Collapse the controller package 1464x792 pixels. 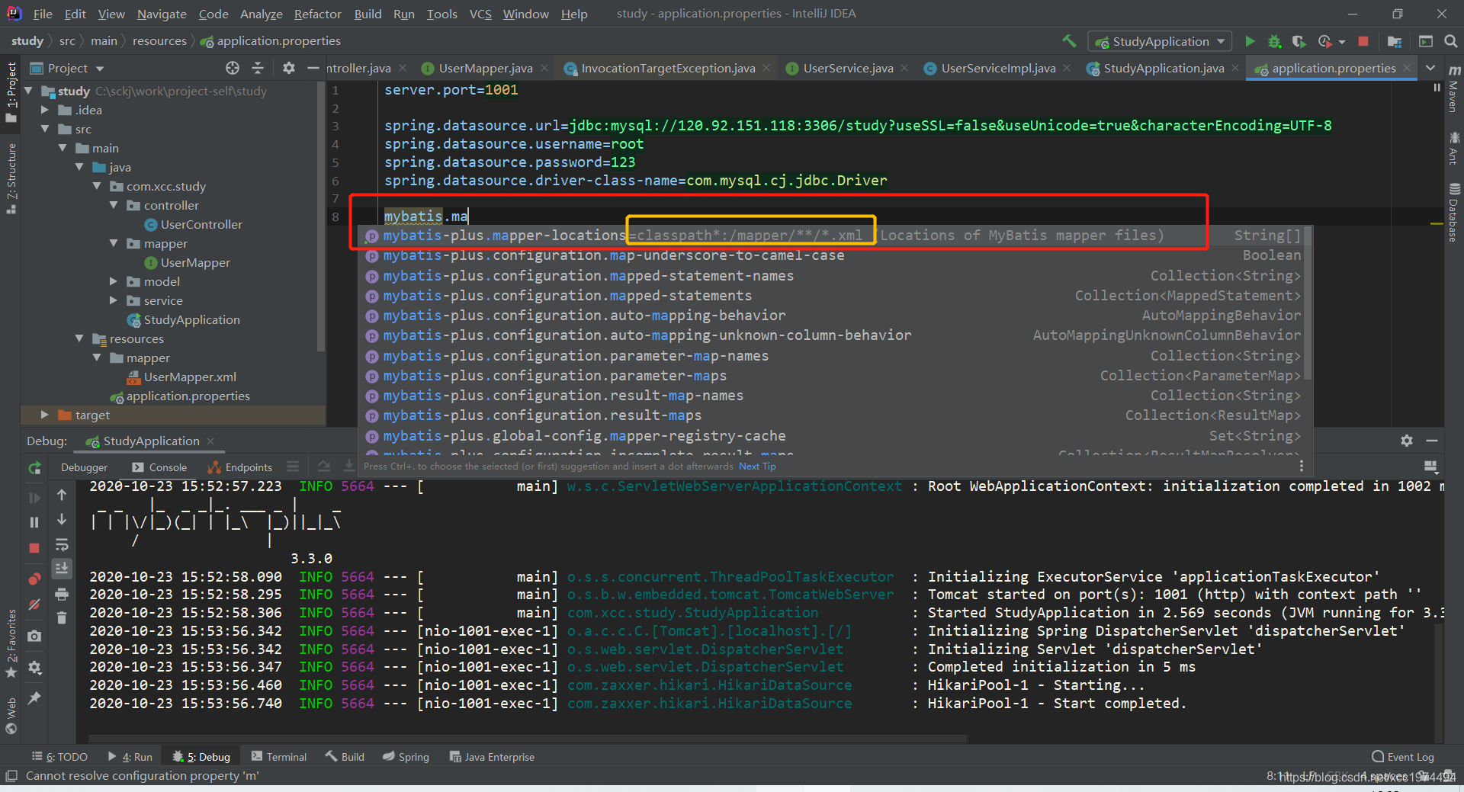tap(114, 205)
